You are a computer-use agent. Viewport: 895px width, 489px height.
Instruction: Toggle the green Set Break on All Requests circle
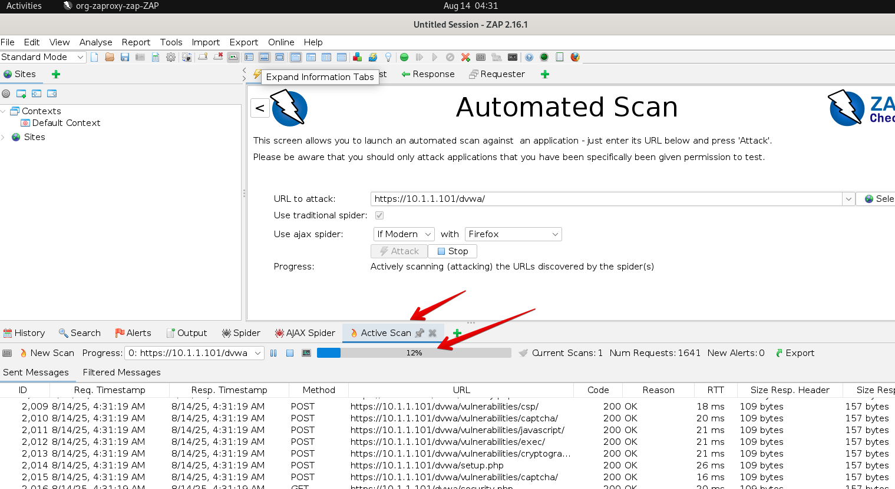[x=404, y=57]
